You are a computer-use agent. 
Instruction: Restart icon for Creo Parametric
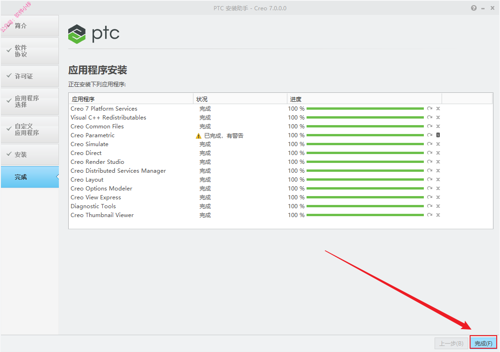point(429,135)
